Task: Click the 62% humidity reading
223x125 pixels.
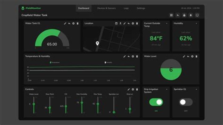Action: click(186, 38)
